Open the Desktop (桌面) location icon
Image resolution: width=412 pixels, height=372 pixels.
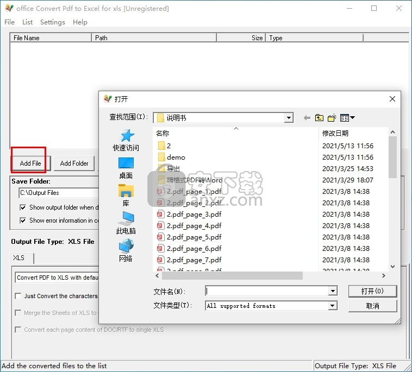pos(126,163)
